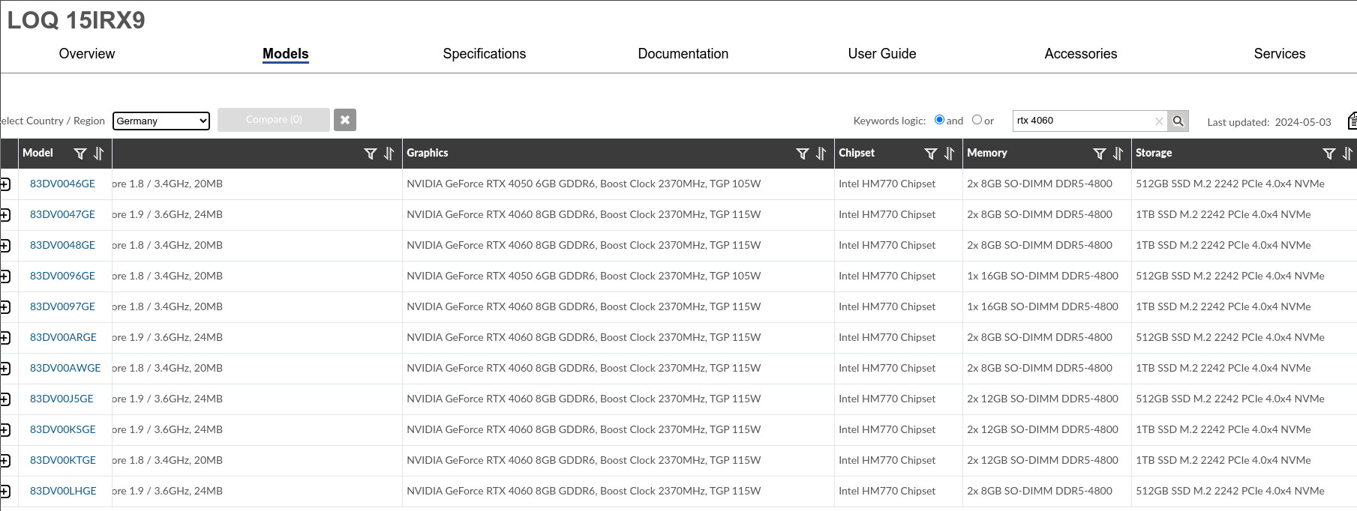1357x511 pixels.
Task: Click the filter icon in Model column
Action: click(80, 154)
